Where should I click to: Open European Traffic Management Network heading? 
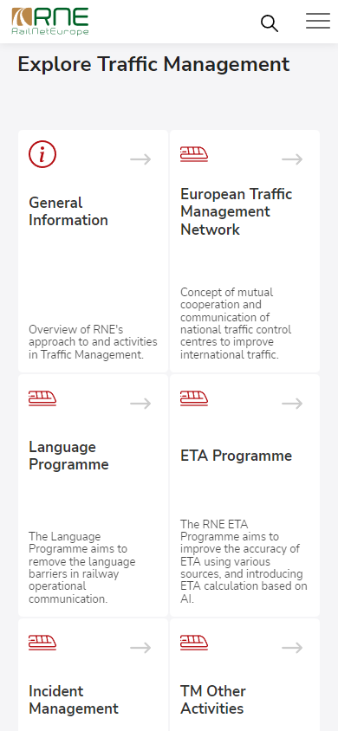tap(237, 211)
